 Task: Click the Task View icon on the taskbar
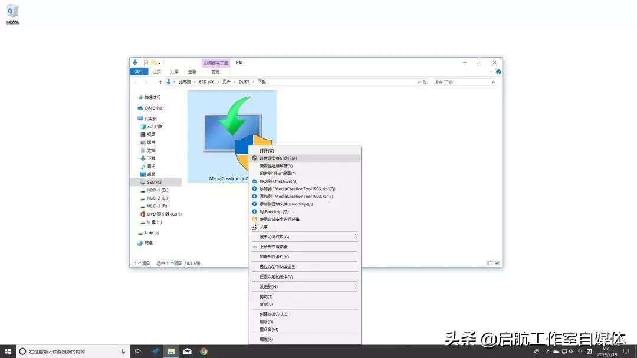tap(138, 352)
